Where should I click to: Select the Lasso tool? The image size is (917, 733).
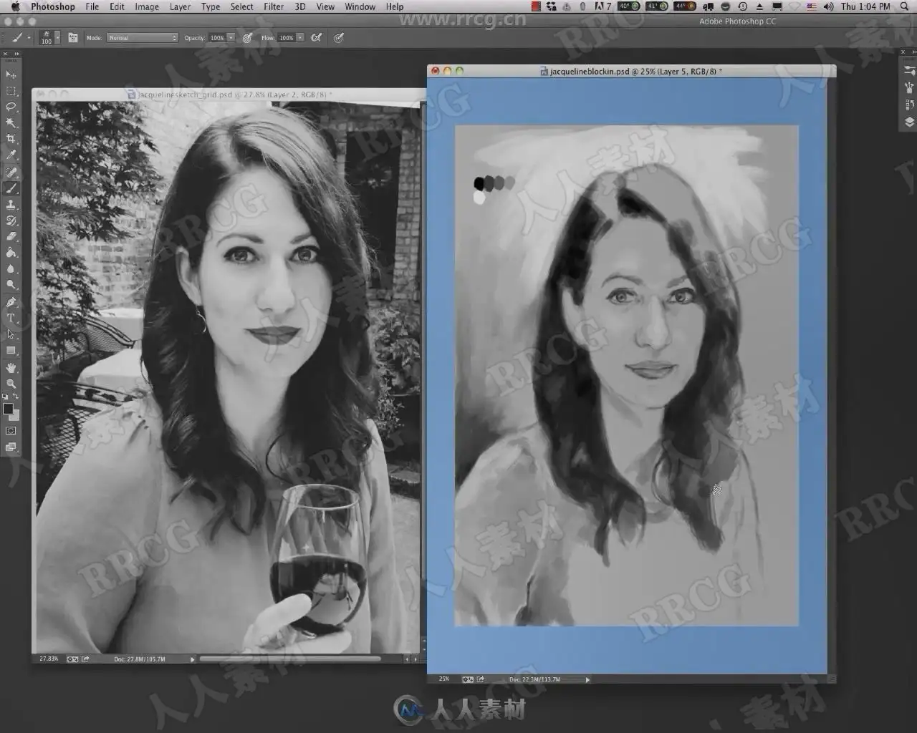coord(11,107)
